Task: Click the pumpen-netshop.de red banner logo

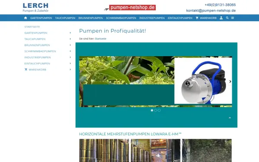Action: click(x=130, y=8)
